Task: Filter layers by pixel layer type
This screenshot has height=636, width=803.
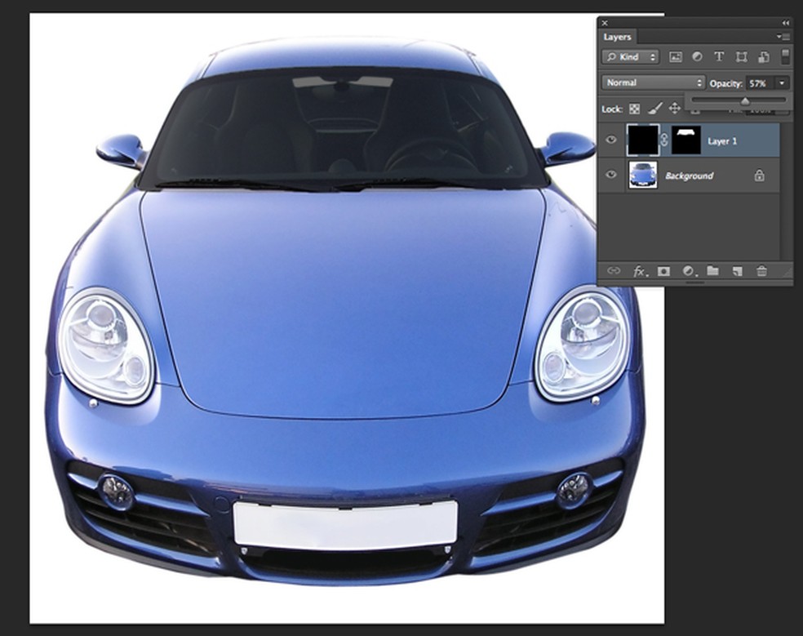Action: 675,57
